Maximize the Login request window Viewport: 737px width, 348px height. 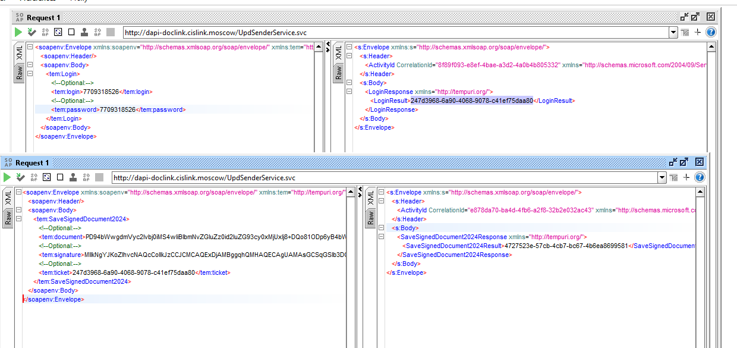[697, 17]
